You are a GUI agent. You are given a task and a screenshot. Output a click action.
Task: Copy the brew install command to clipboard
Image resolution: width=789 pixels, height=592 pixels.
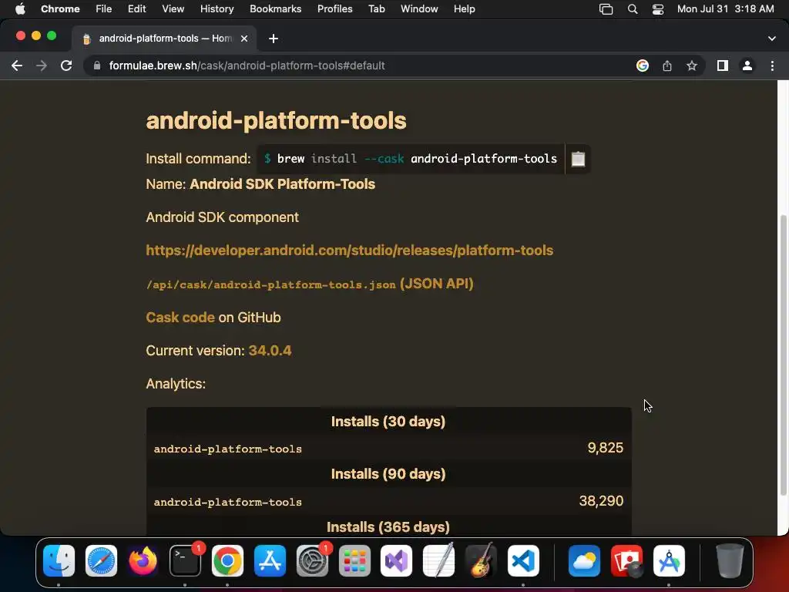(x=578, y=159)
